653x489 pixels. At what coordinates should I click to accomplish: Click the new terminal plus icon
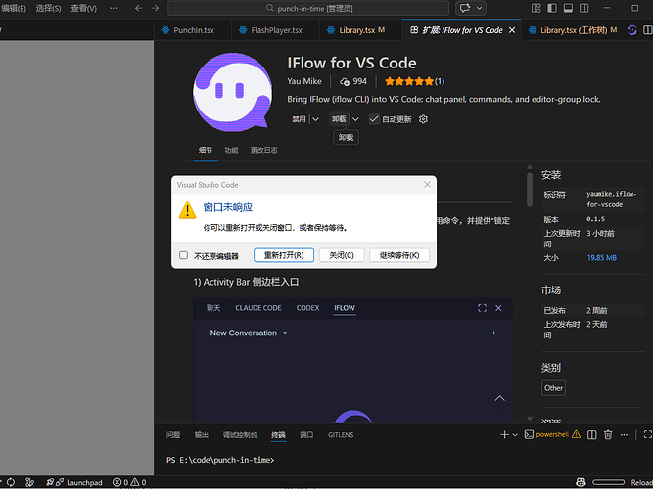504,434
